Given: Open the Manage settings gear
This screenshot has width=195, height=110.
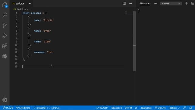Looking at the screenshot, I should coord(5,100).
